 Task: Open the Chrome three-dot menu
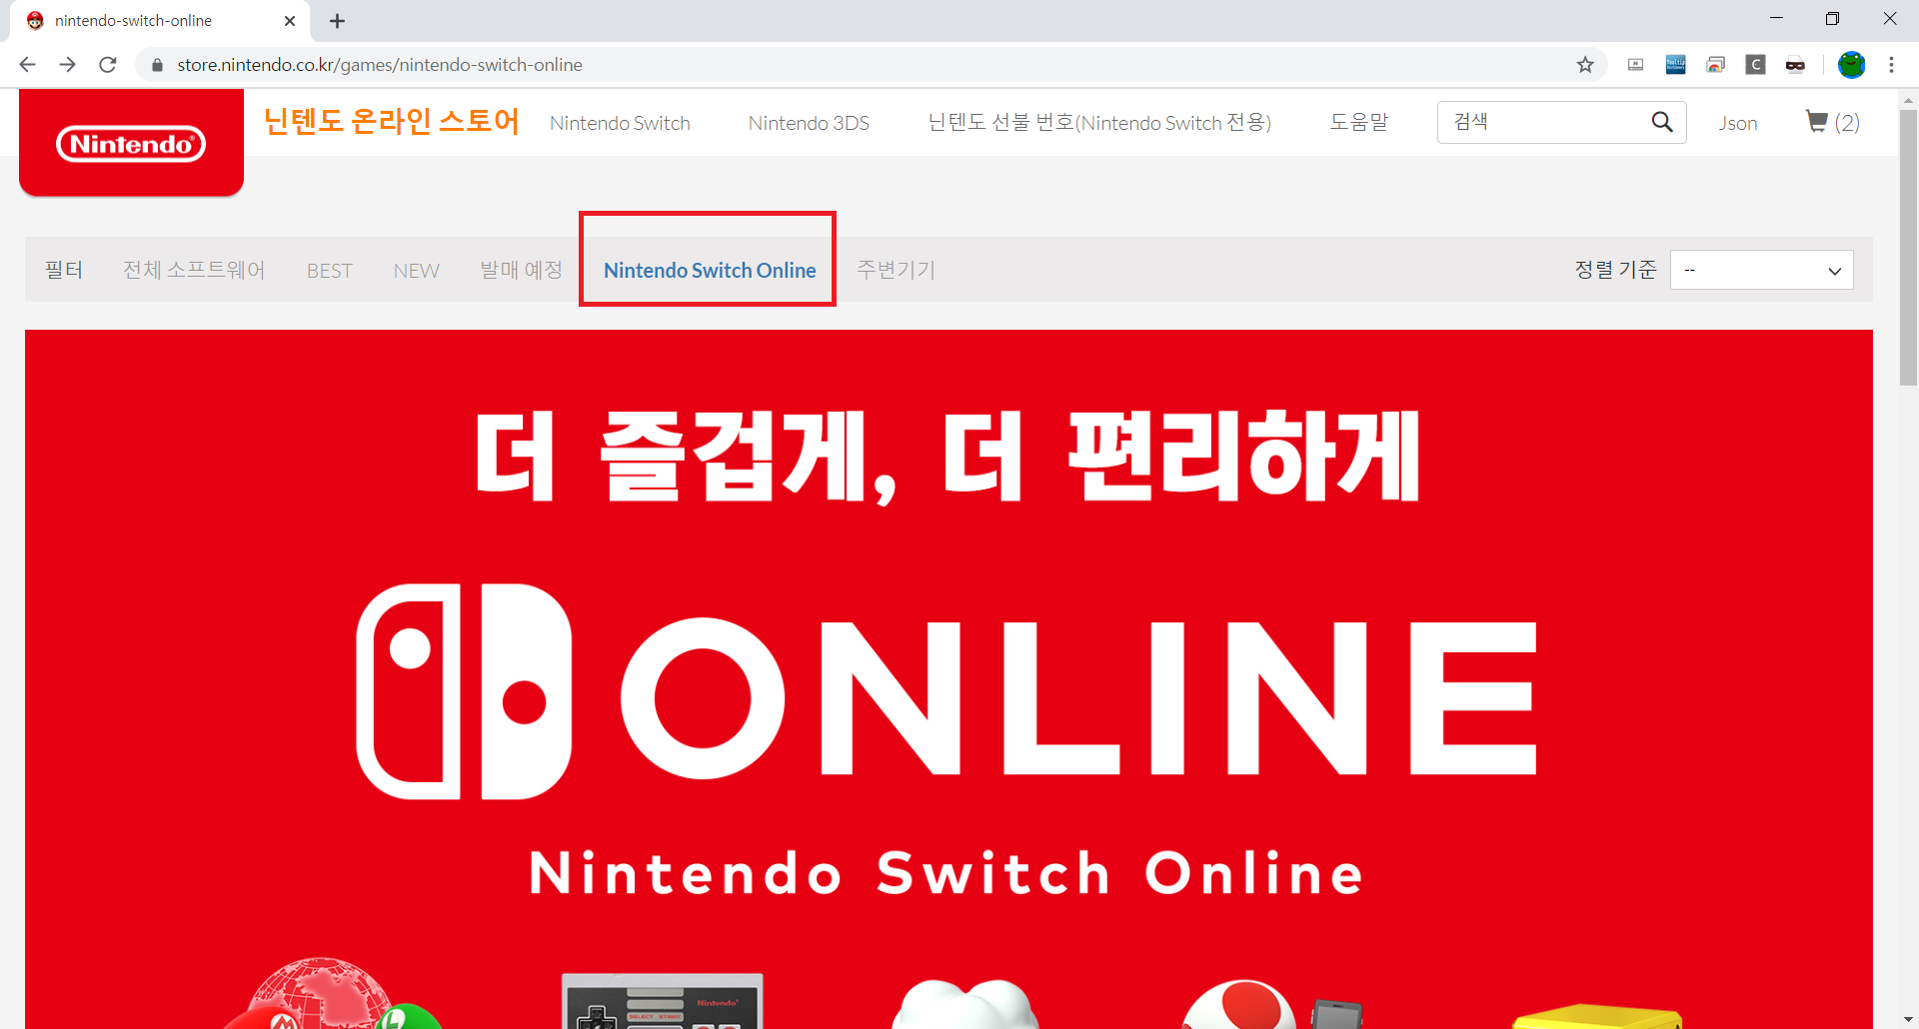[1891, 65]
